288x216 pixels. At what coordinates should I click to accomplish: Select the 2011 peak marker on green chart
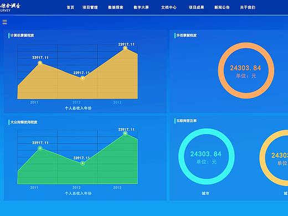click(40, 148)
